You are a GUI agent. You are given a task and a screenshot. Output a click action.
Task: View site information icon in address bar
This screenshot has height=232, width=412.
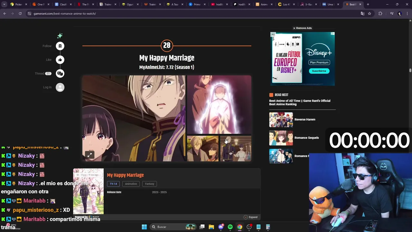pyautogui.click(x=29, y=14)
